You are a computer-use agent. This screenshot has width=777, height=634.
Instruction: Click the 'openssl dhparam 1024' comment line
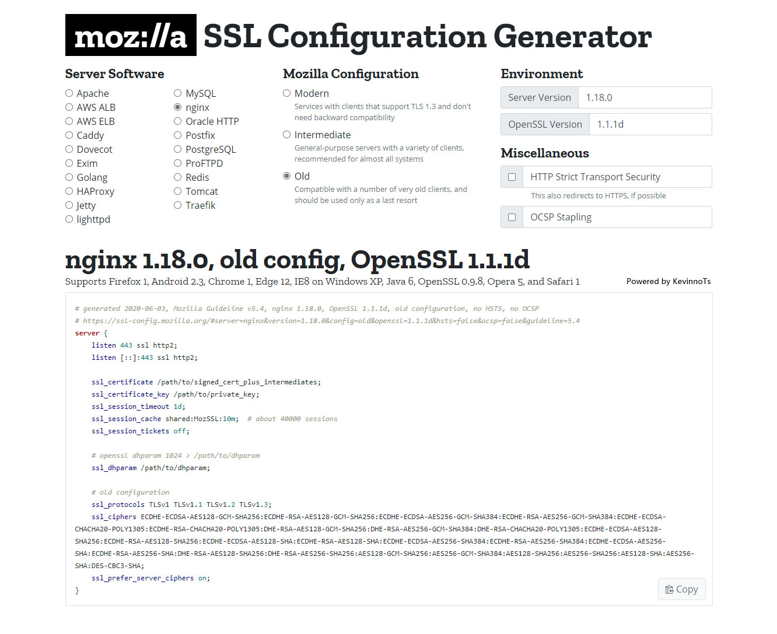[x=176, y=456]
